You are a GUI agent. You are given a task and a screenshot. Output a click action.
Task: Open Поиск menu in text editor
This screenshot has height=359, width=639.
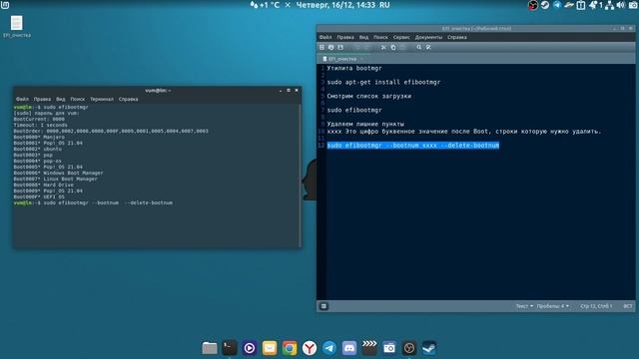380,37
